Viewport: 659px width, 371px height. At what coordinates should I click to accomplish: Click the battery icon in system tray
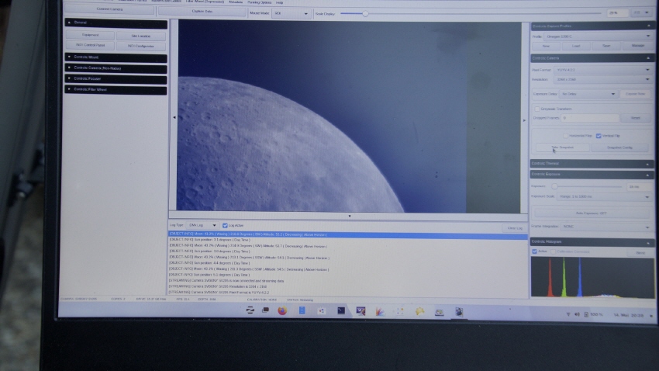(586, 314)
